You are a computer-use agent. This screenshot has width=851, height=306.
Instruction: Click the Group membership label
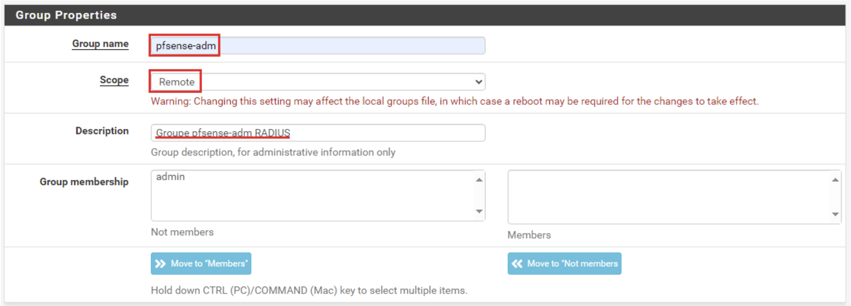click(x=84, y=181)
